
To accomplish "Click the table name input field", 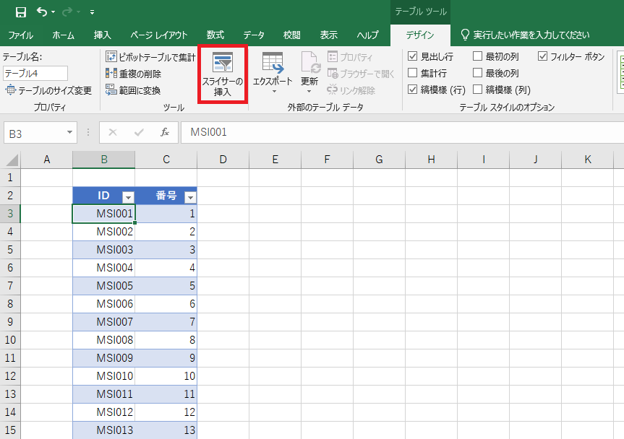I will coord(35,73).
